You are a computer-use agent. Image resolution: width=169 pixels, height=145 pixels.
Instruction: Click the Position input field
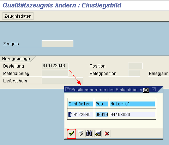pyautogui.click(x=135, y=66)
